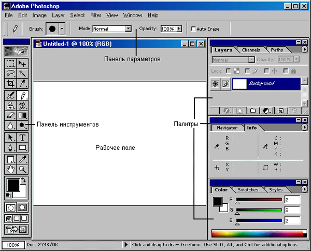Toggle Lock transparent pixels checkbox
The height and width of the screenshot is (251, 311).
click(x=229, y=71)
